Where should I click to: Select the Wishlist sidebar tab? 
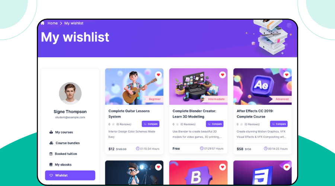70,175
